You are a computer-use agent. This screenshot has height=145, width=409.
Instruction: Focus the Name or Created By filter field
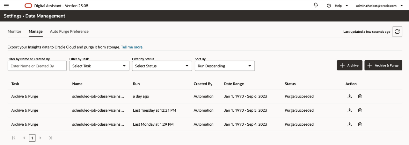pos(37,66)
